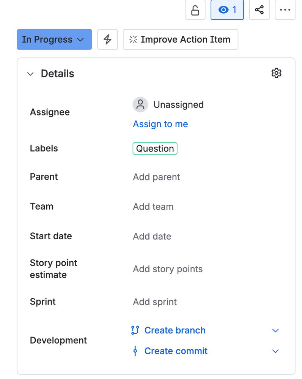Click the Assign to me link
This screenshot has height=379, width=302.
tap(160, 124)
